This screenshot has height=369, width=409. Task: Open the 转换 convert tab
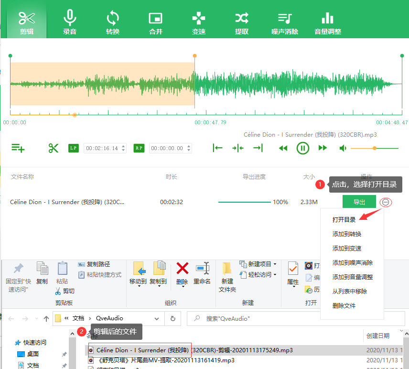tap(113, 22)
